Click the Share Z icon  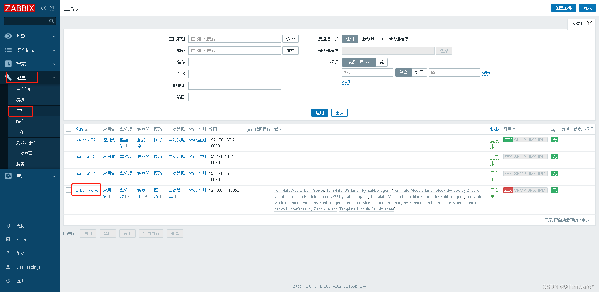coord(8,240)
